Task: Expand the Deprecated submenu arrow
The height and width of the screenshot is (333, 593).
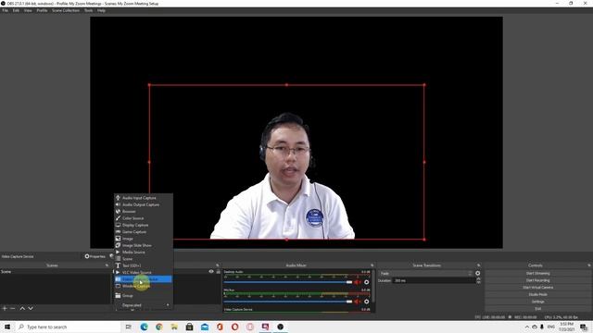Action: [168, 305]
